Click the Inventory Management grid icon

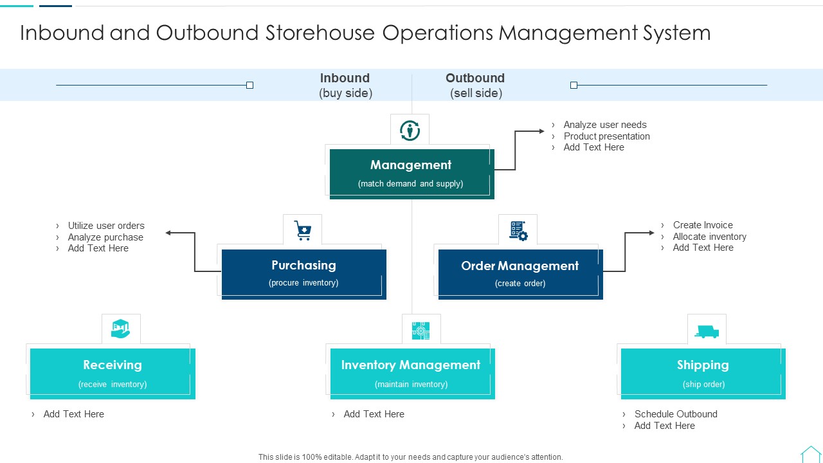pyautogui.click(x=421, y=331)
